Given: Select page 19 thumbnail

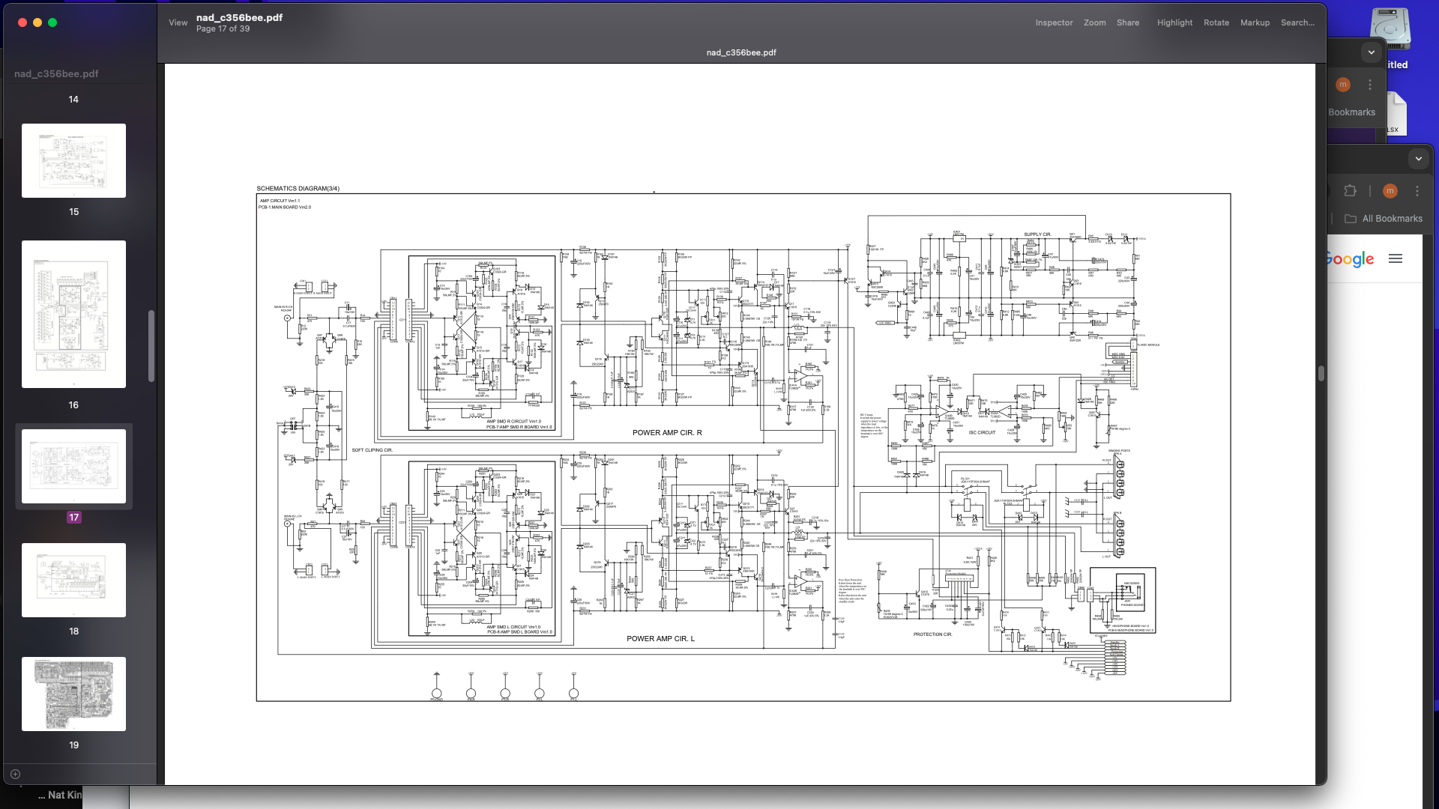Looking at the screenshot, I should click(x=73, y=694).
